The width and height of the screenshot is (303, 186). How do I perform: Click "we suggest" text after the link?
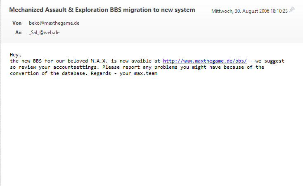[x=270, y=61]
